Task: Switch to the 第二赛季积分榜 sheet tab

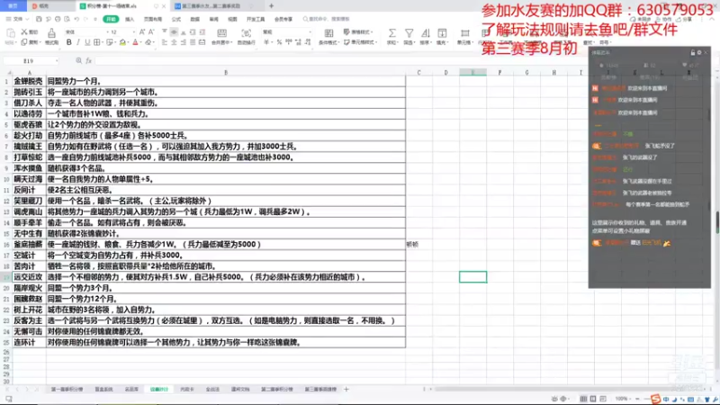Action: click(277, 390)
